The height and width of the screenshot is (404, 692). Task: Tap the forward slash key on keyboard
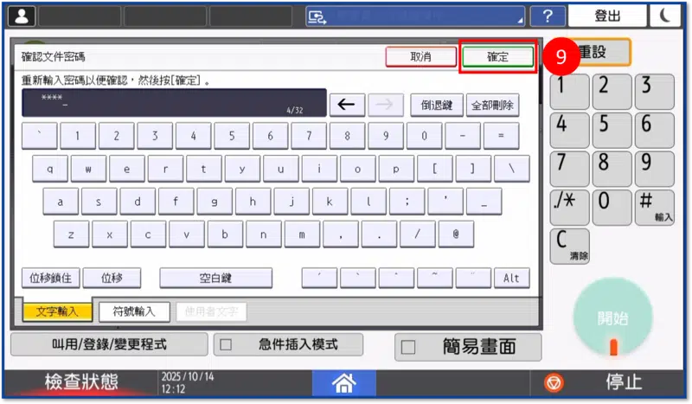418,234
